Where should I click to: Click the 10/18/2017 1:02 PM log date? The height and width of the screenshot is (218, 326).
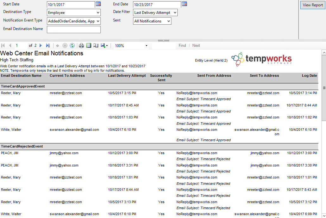[x=302, y=117]
